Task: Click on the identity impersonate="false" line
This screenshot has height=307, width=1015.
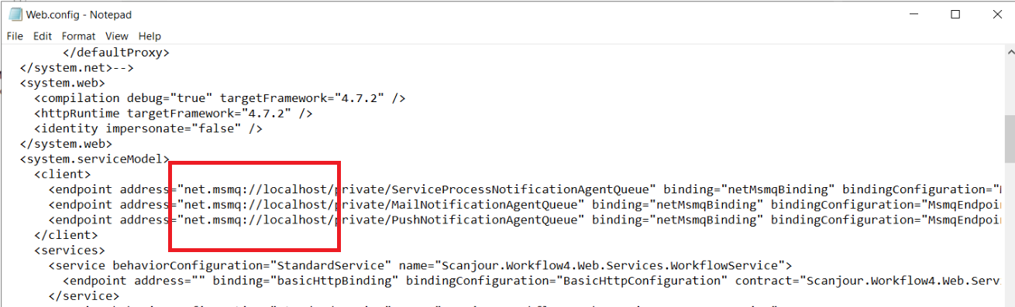Action: point(149,128)
